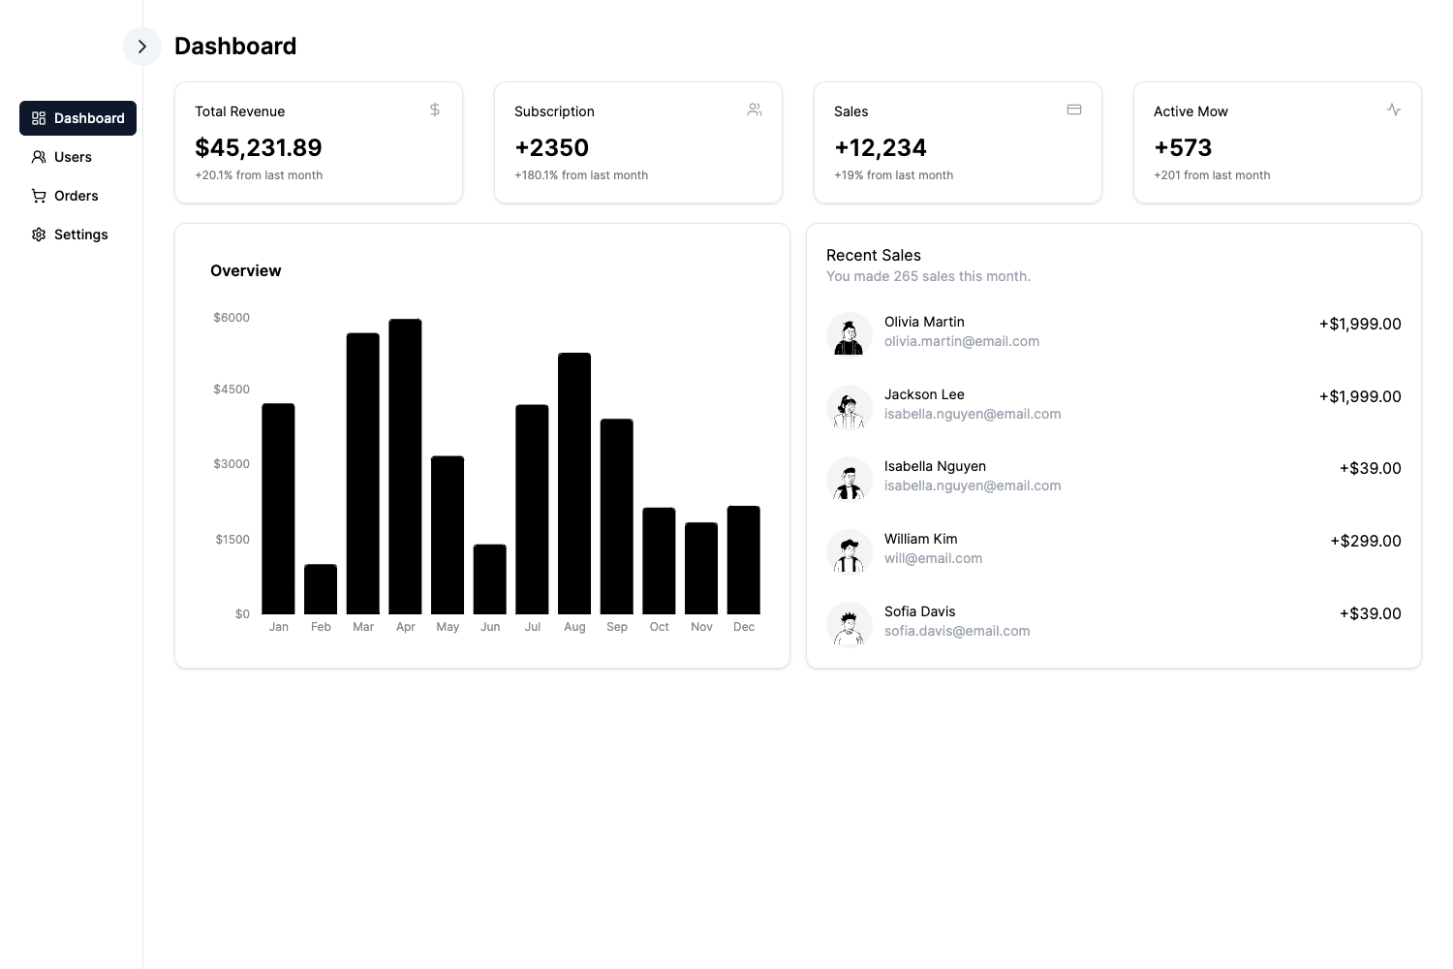
Task: Click the dollar sign icon on Total Revenue card
Action: (x=434, y=109)
